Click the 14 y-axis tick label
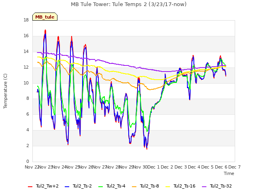Image resolution: width=259 pixels, height=194 pixels. tap(26, 52)
